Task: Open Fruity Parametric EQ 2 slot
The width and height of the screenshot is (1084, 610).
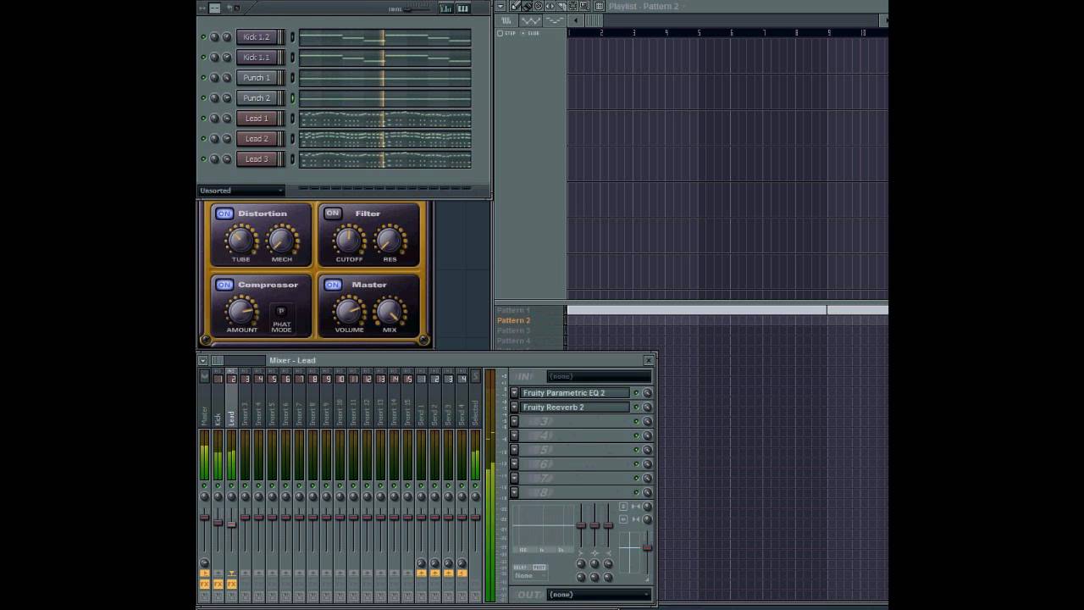Action: coord(574,393)
